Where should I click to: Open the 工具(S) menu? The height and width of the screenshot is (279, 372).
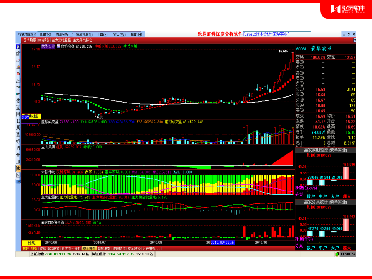[x=102, y=34]
